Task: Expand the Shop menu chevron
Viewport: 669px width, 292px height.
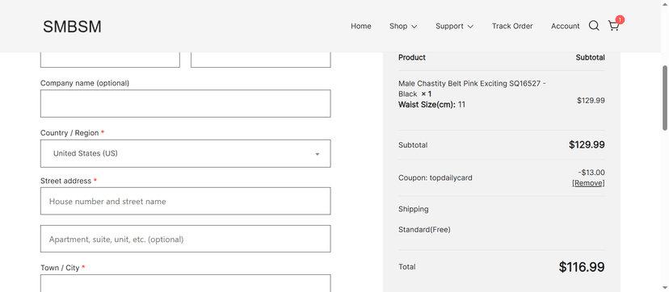Action: 414,27
